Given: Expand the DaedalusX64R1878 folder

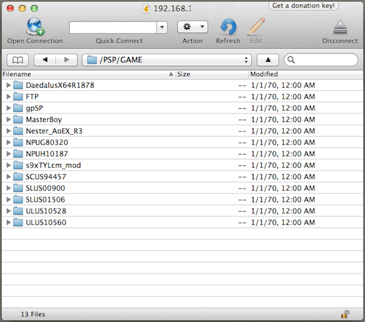Looking at the screenshot, I should click(9, 85).
